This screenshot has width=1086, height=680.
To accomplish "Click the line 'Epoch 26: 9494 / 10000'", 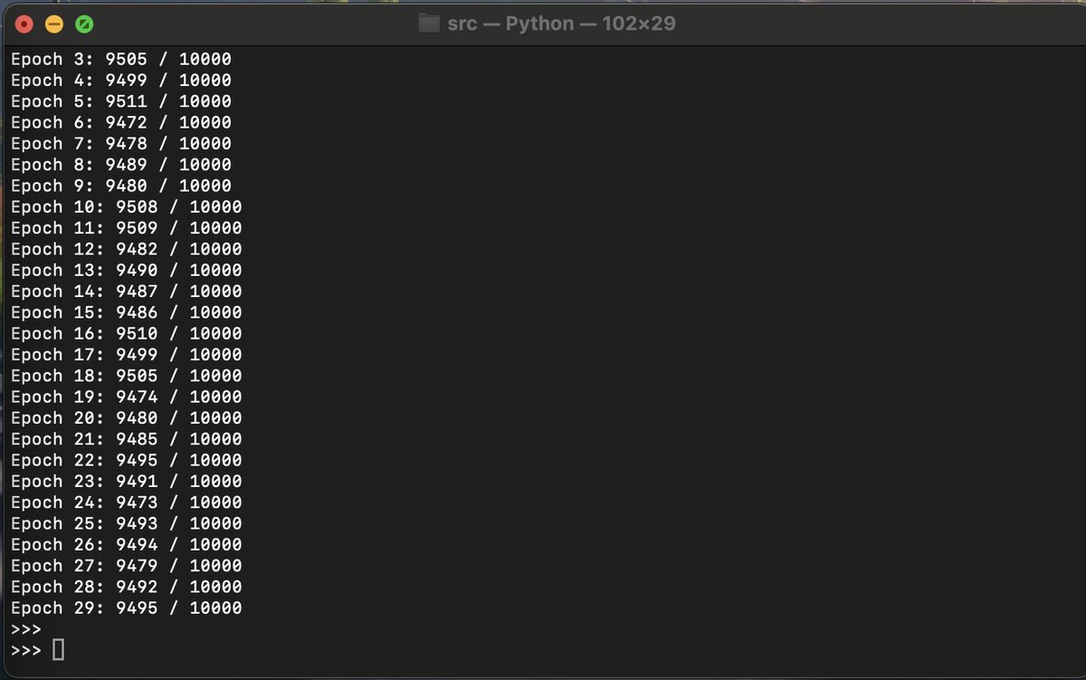I will (x=127, y=545).
